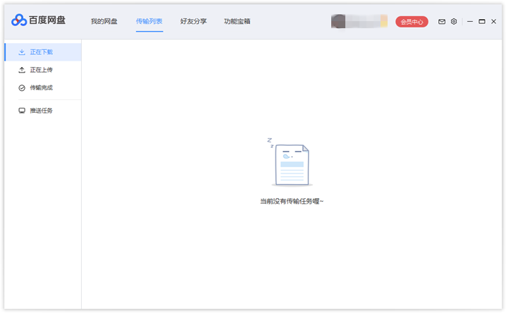The height and width of the screenshot is (313, 506).
Task: Open the 好友分享 tab
Action: pos(193,21)
